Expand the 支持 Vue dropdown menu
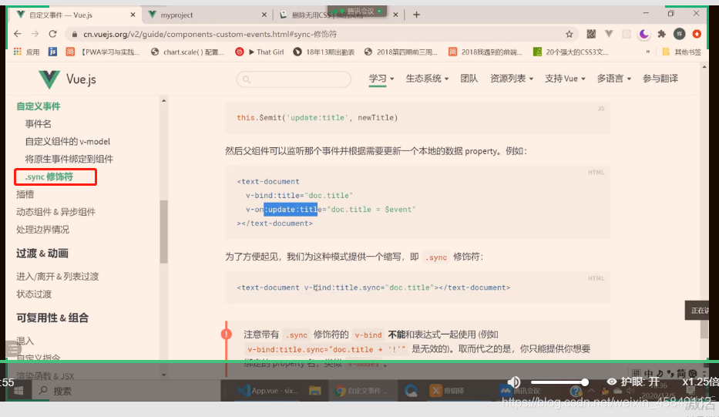This screenshot has width=719, height=417. click(x=565, y=79)
